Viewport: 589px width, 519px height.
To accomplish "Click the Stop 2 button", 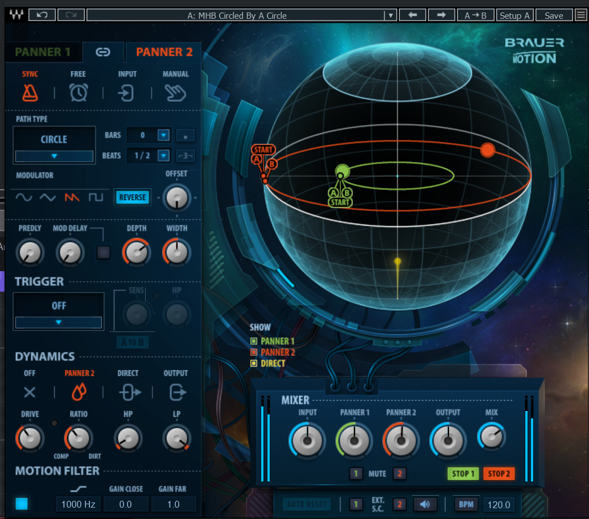I will pos(499,474).
